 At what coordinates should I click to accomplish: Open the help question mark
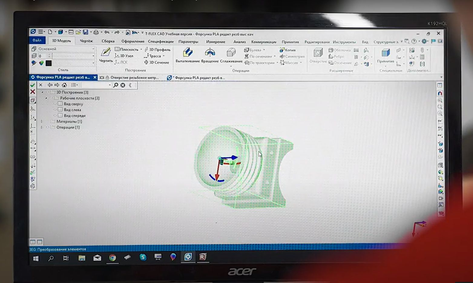pos(414,41)
